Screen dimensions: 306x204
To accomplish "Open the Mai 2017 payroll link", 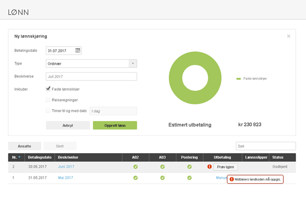I will click(65, 178).
